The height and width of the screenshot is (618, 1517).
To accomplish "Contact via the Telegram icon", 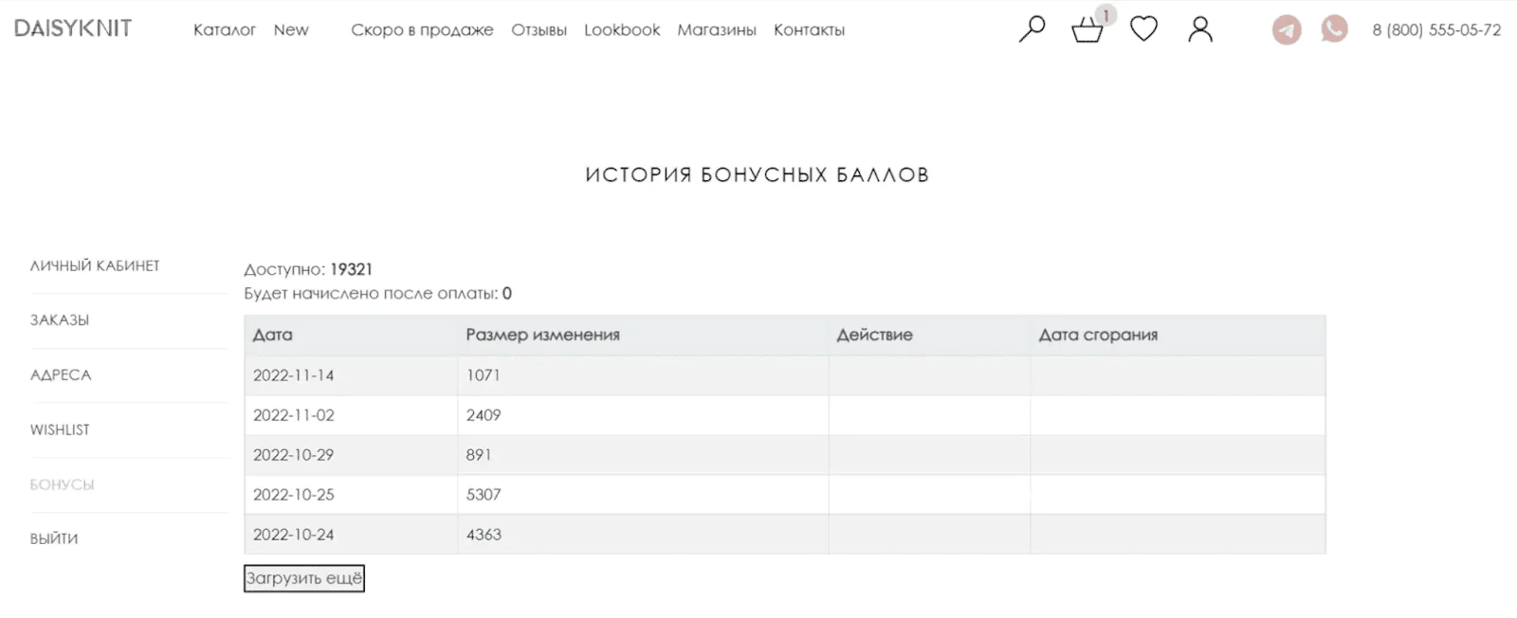I will [1287, 29].
